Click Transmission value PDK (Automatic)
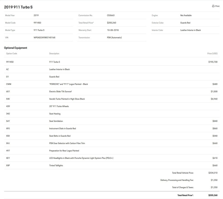The image size is (223, 199). (x=114, y=37)
